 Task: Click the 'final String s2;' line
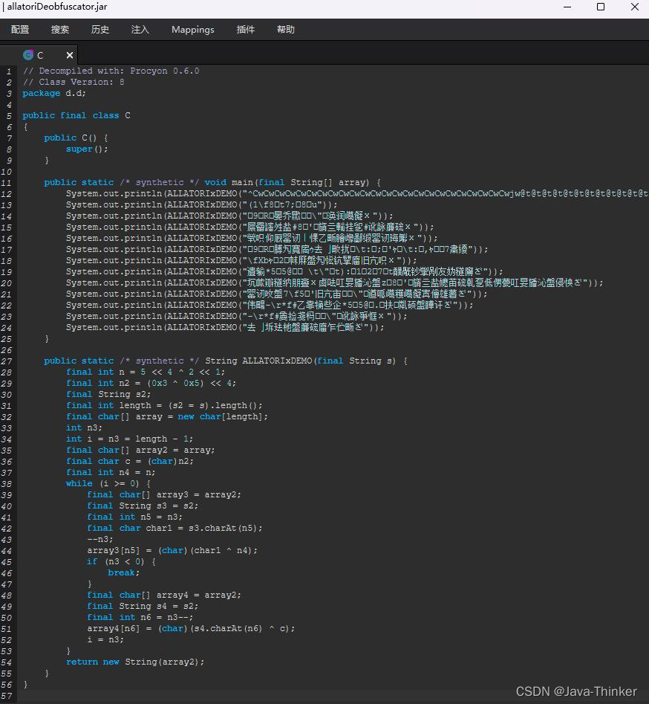point(108,394)
